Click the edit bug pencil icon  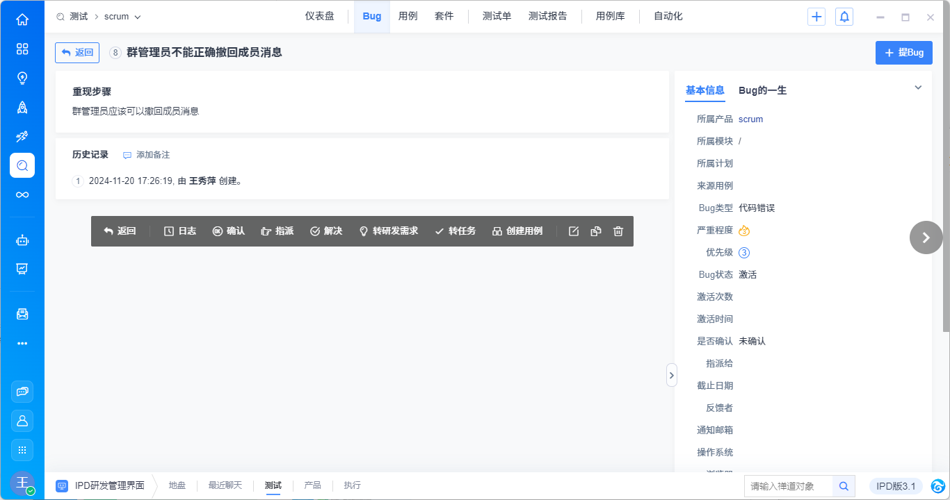pos(574,231)
